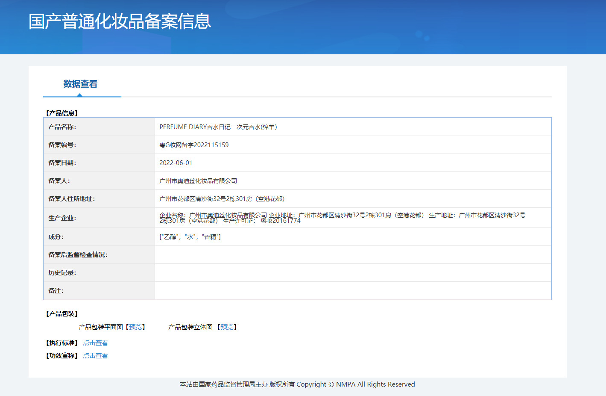
Task: Click 点击查看 next to 执行标准
Action: 95,343
